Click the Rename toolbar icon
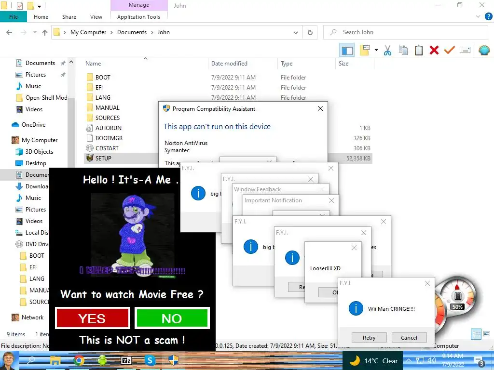 tap(465, 50)
